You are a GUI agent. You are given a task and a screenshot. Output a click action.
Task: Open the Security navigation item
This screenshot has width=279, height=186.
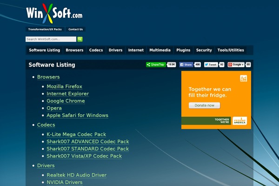(x=204, y=50)
